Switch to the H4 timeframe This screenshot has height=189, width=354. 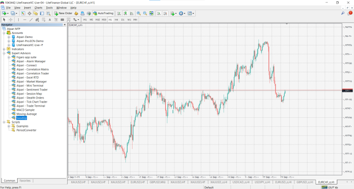(x=116, y=20)
